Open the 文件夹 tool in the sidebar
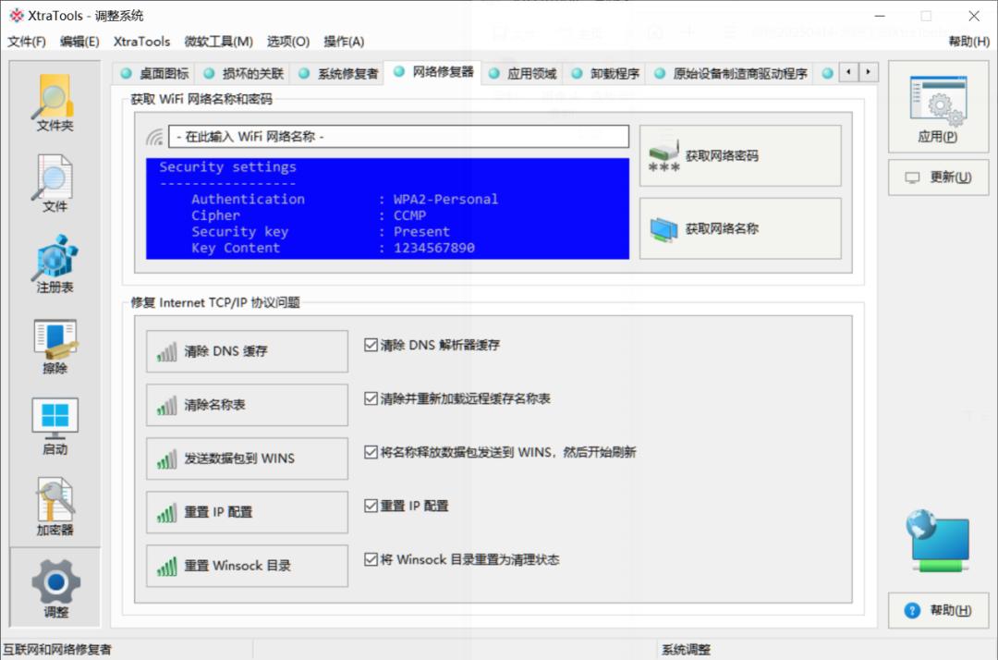Viewport: 998px width, 660px height. click(54, 102)
